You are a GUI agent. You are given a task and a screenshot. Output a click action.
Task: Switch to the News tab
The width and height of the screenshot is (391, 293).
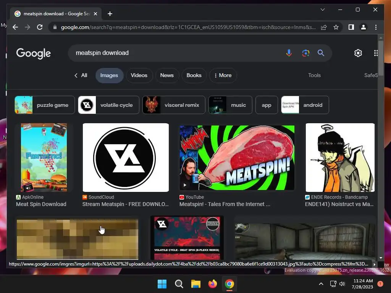tap(167, 75)
